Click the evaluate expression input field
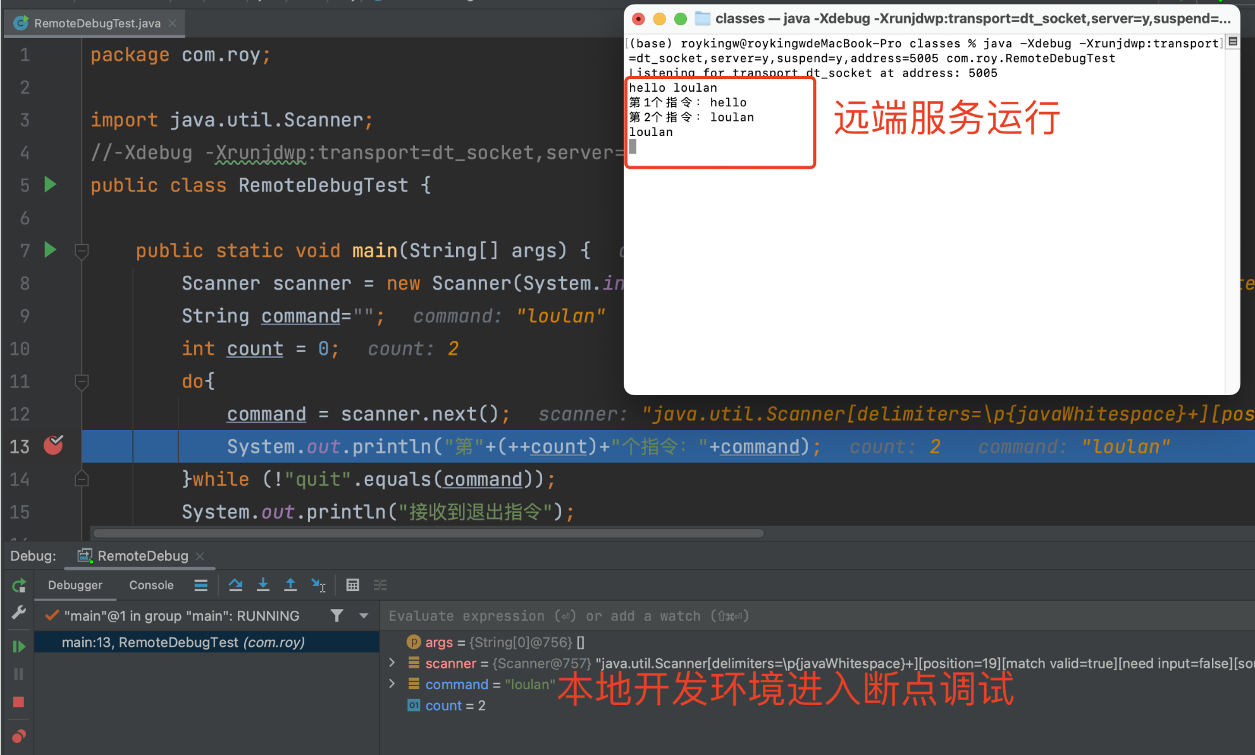Screen dimensions: 1255x755 [x=816, y=616]
